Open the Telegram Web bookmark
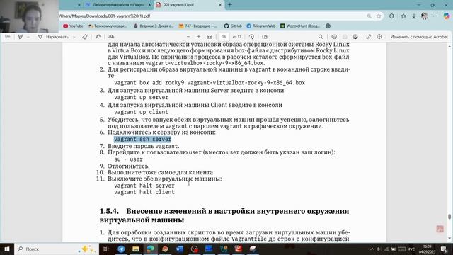The image size is (453, 255). pos(261,26)
